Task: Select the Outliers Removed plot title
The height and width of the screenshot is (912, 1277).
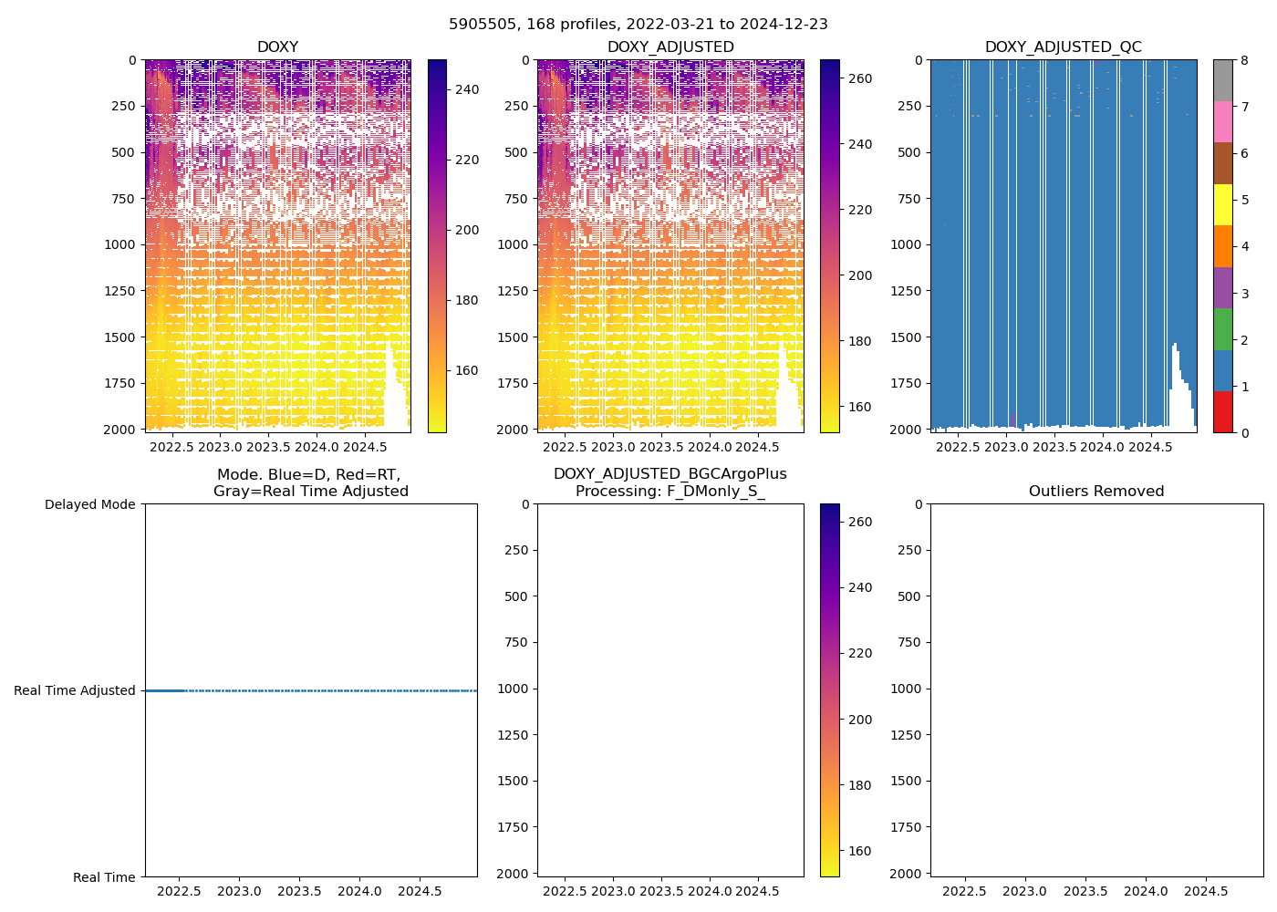Action: click(1095, 492)
